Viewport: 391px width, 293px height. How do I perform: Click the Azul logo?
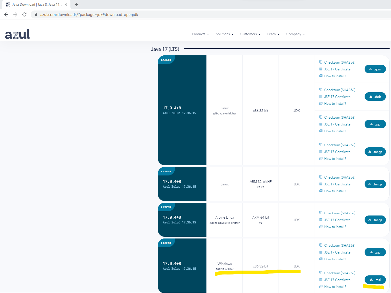[17, 34]
